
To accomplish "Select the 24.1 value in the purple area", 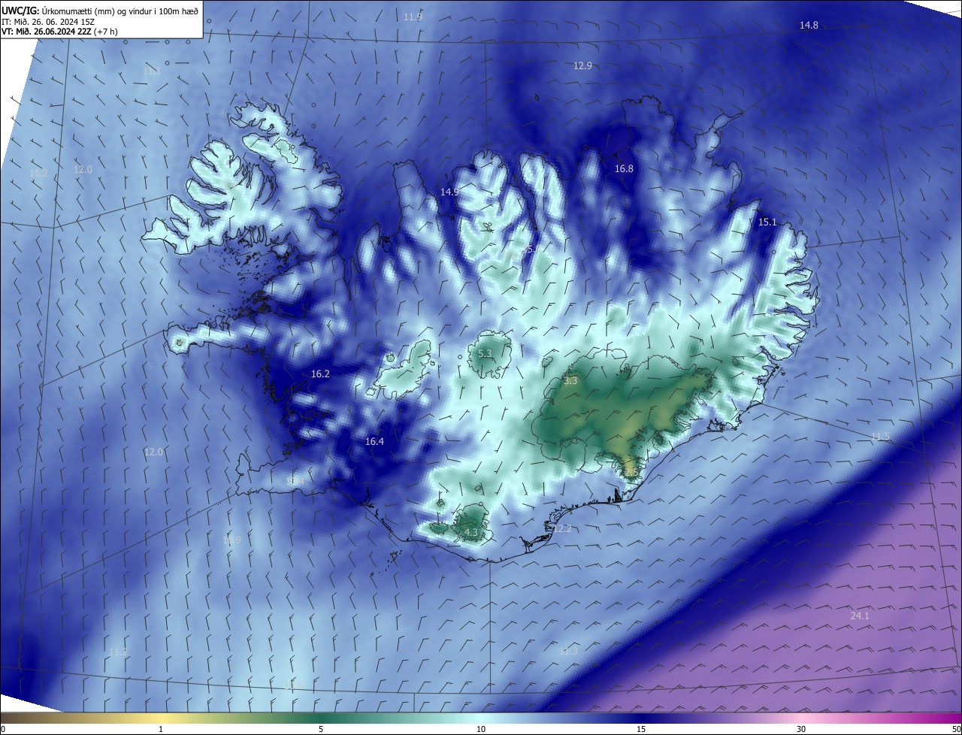I will (x=860, y=616).
